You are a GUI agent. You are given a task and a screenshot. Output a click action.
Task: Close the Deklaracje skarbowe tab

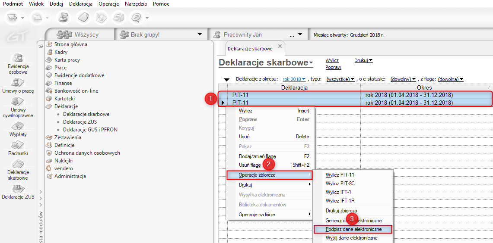280,46
